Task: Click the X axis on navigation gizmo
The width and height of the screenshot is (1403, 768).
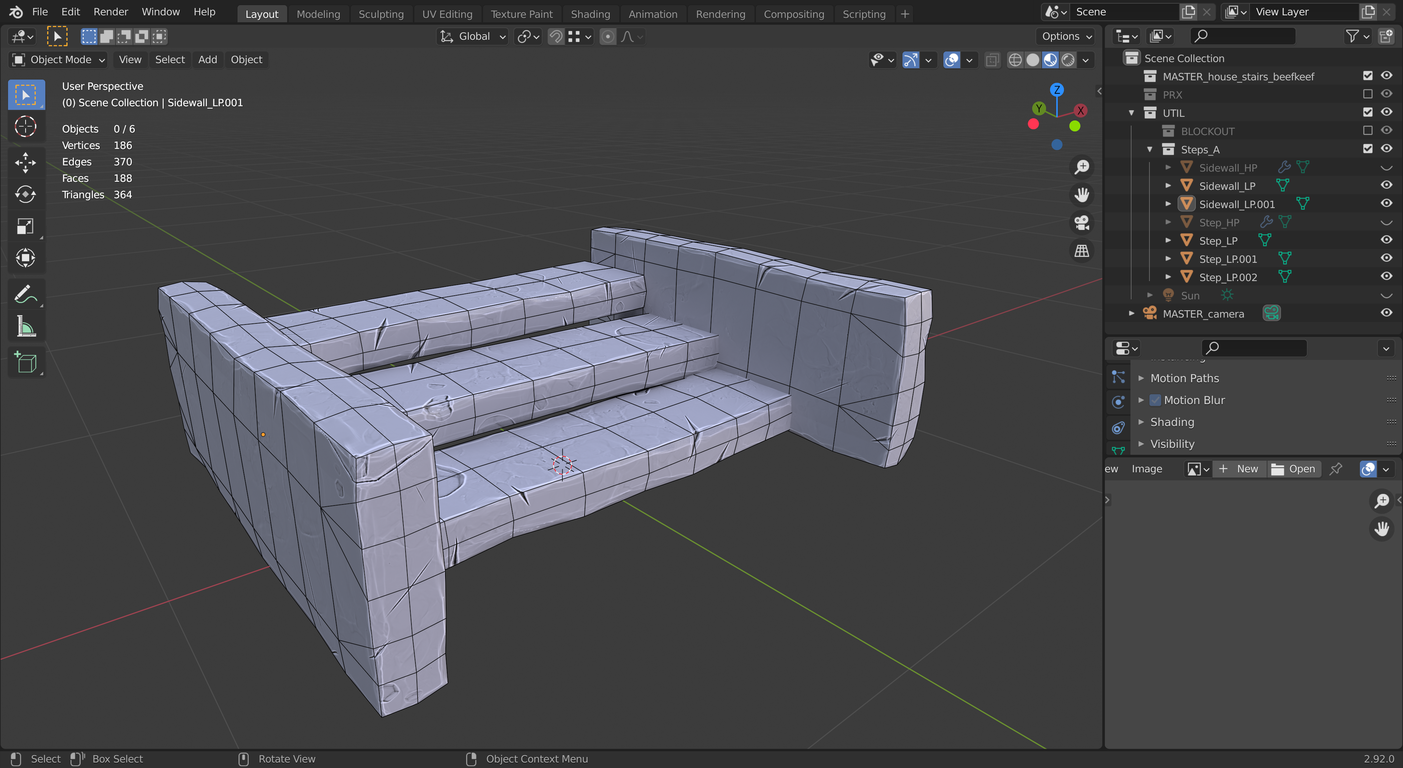Action: click(1081, 111)
